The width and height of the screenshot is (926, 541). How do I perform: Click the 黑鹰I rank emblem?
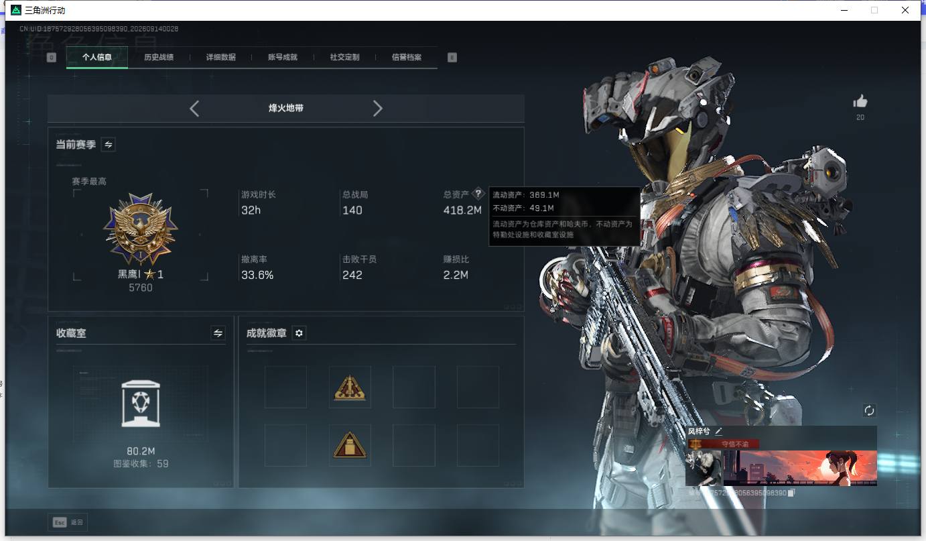(x=140, y=230)
